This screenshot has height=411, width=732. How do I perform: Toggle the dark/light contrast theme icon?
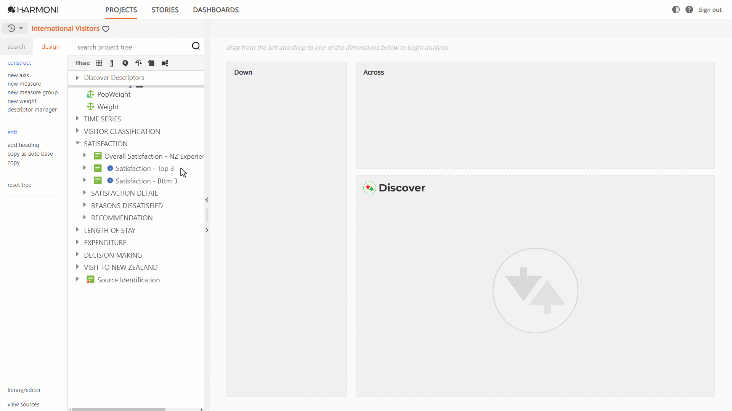click(x=676, y=10)
